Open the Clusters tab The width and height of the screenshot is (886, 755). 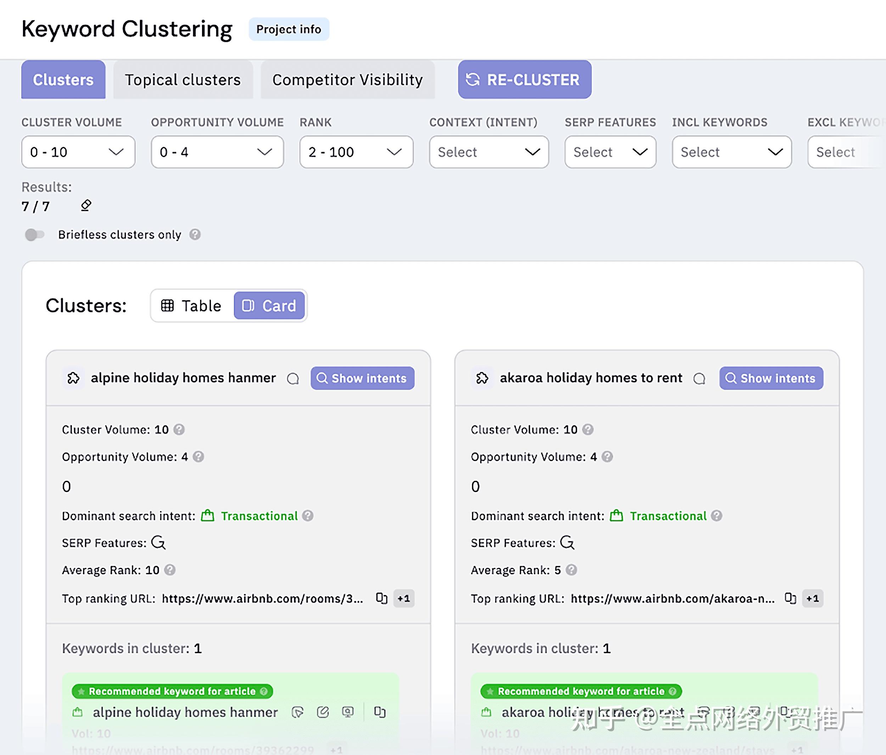click(63, 79)
